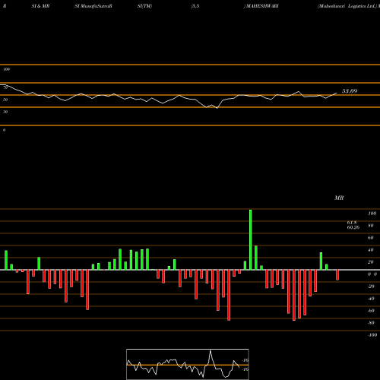Viewport: 380px width, 380px height.
Task: Click the (5,5 parameter text in header
Action: tap(195, 6)
